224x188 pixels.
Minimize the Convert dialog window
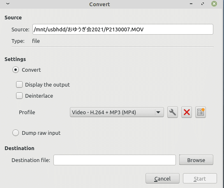point(191,4)
